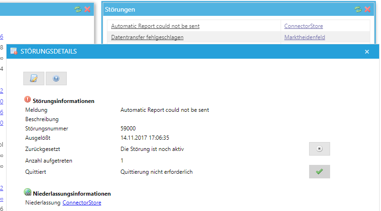Click the green Niederlassungsinformationen icon
Screen dimensions: 381x211
click(x=28, y=193)
